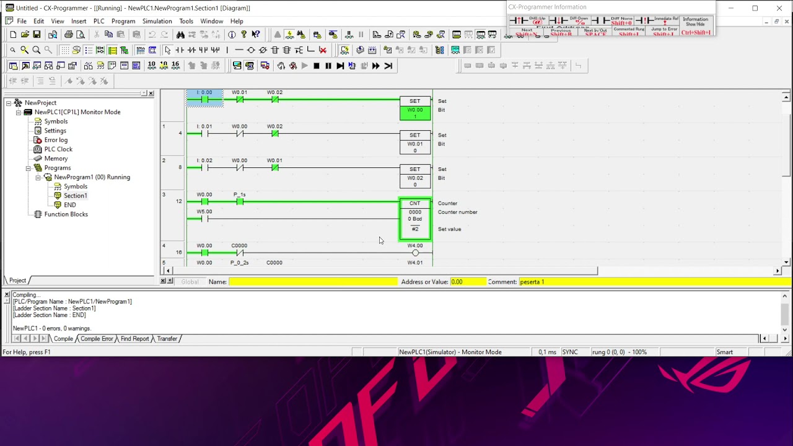Click the Print icon
793x446 pixels.
point(69,35)
